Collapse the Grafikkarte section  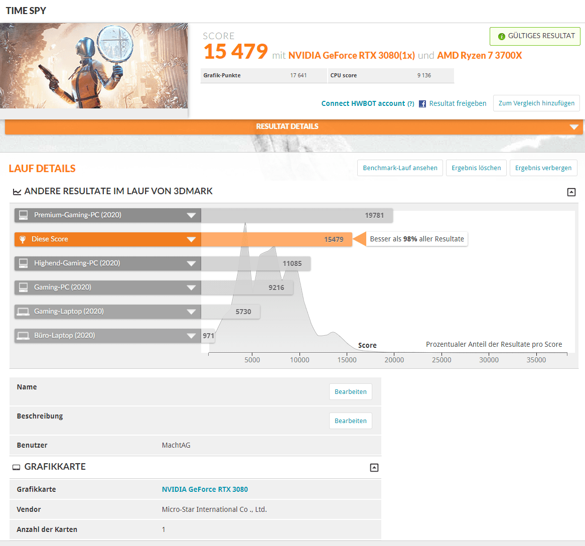click(374, 468)
